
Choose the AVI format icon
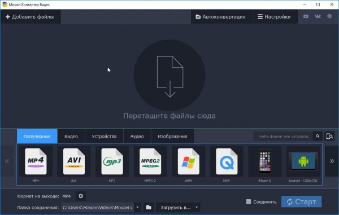pyautogui.click(x=74, y=161)
